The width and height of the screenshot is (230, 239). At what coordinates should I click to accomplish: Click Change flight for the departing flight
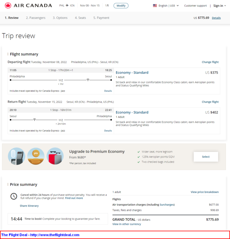[210, 62]
